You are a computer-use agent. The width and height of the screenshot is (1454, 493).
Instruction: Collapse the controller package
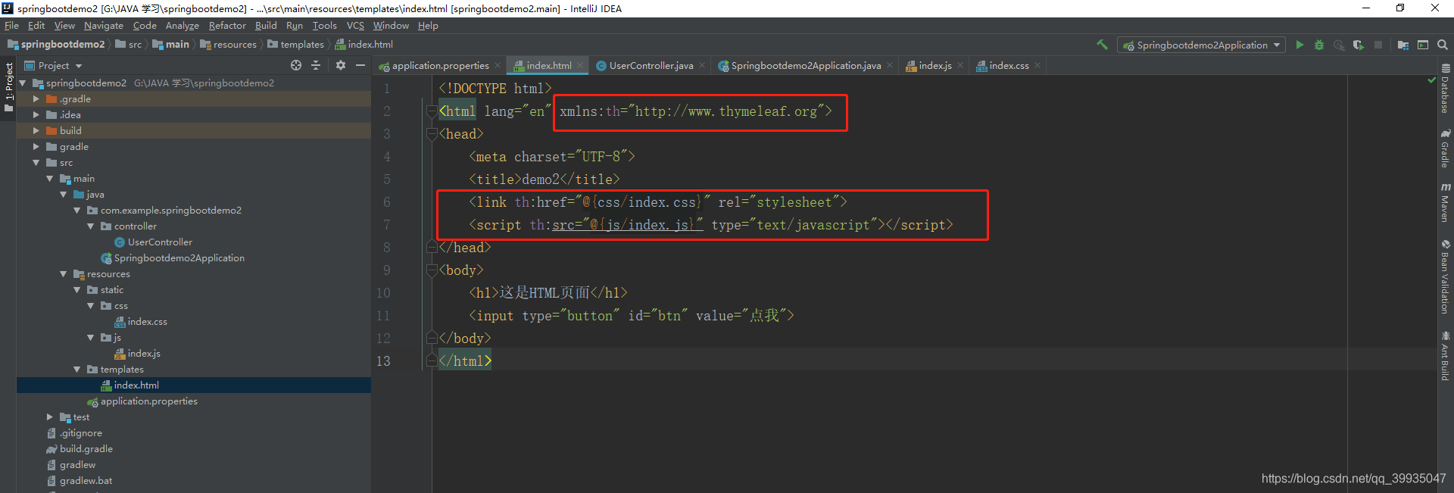click(90, 226)
